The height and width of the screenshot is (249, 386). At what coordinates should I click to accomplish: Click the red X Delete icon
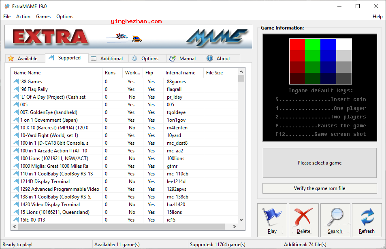click(x=303, y=217)
